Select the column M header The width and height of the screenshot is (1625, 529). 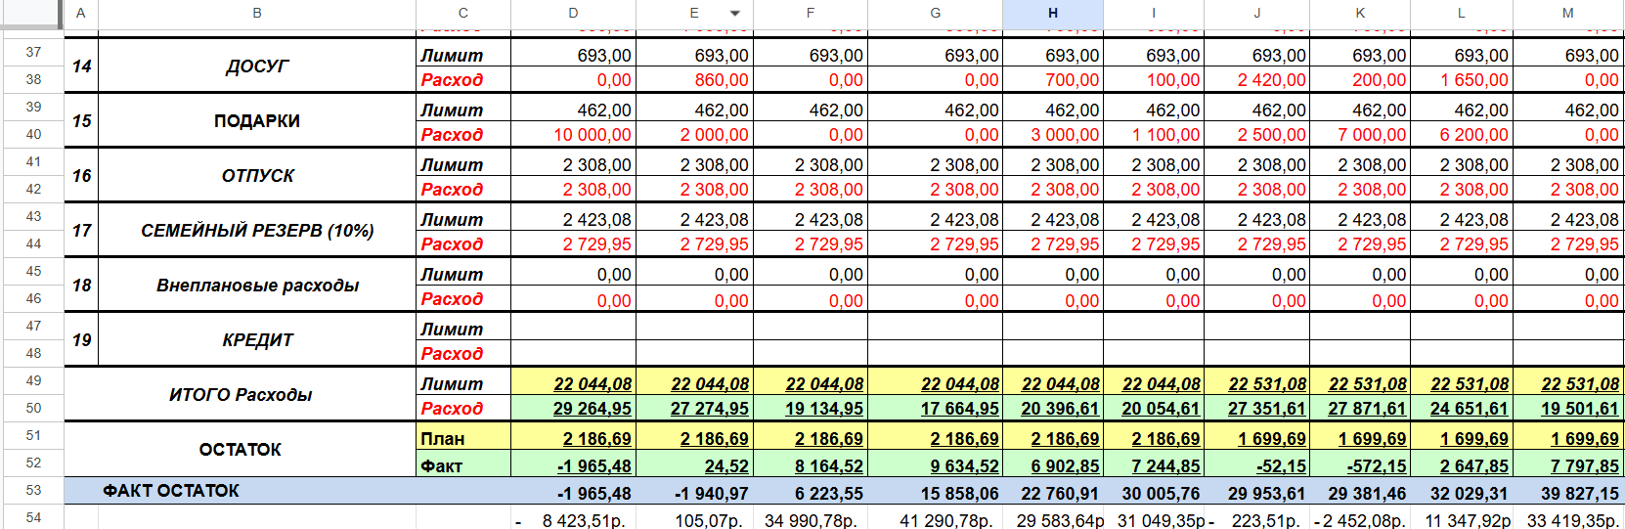(1567, 14)
